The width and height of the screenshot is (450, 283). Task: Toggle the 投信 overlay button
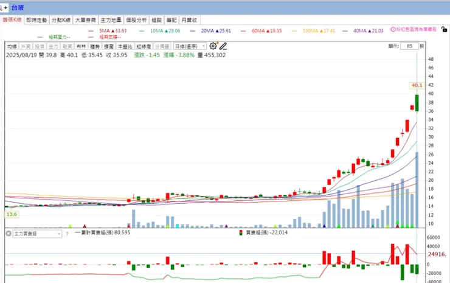tap(40, 46)
